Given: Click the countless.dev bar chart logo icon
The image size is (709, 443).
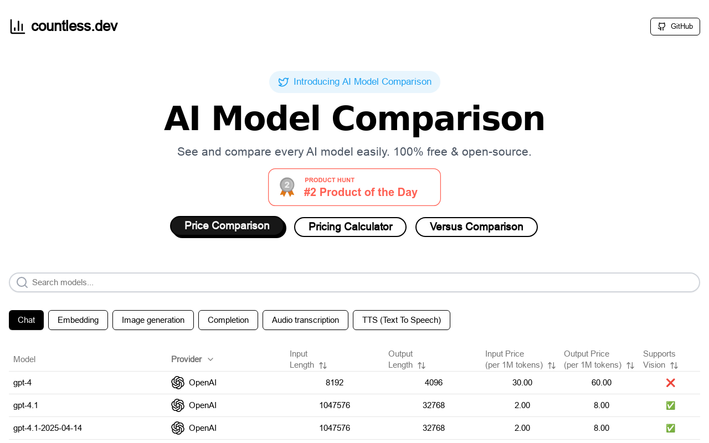Looking at the screenshot, I should [18, 27].
